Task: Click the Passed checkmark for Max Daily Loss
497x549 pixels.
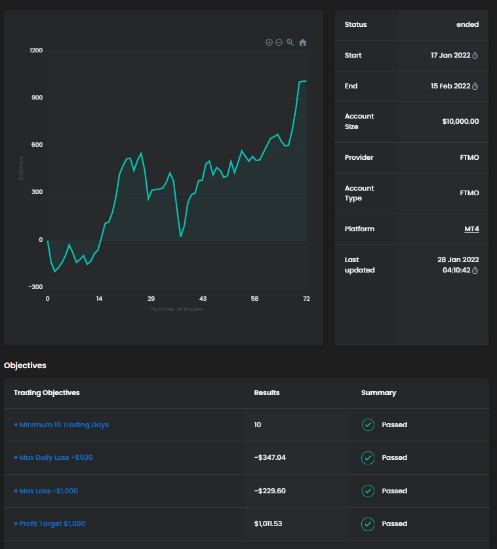Action: [x=368, y=458]
